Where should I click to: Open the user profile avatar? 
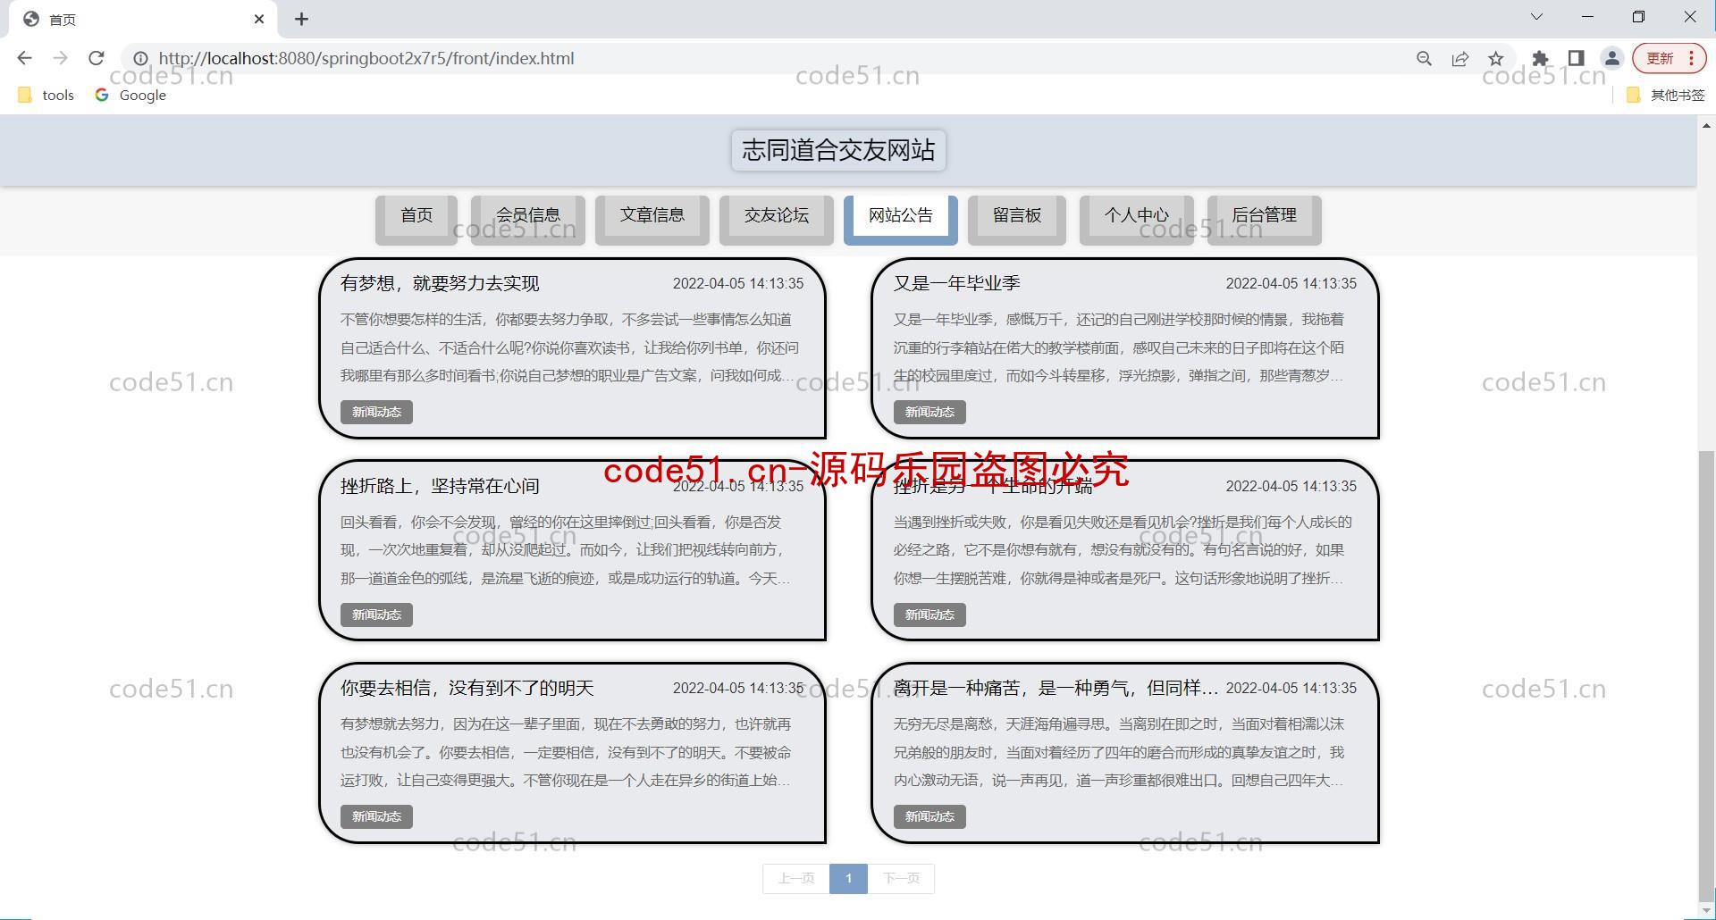pyautogui.click(x=1611, y=58)
